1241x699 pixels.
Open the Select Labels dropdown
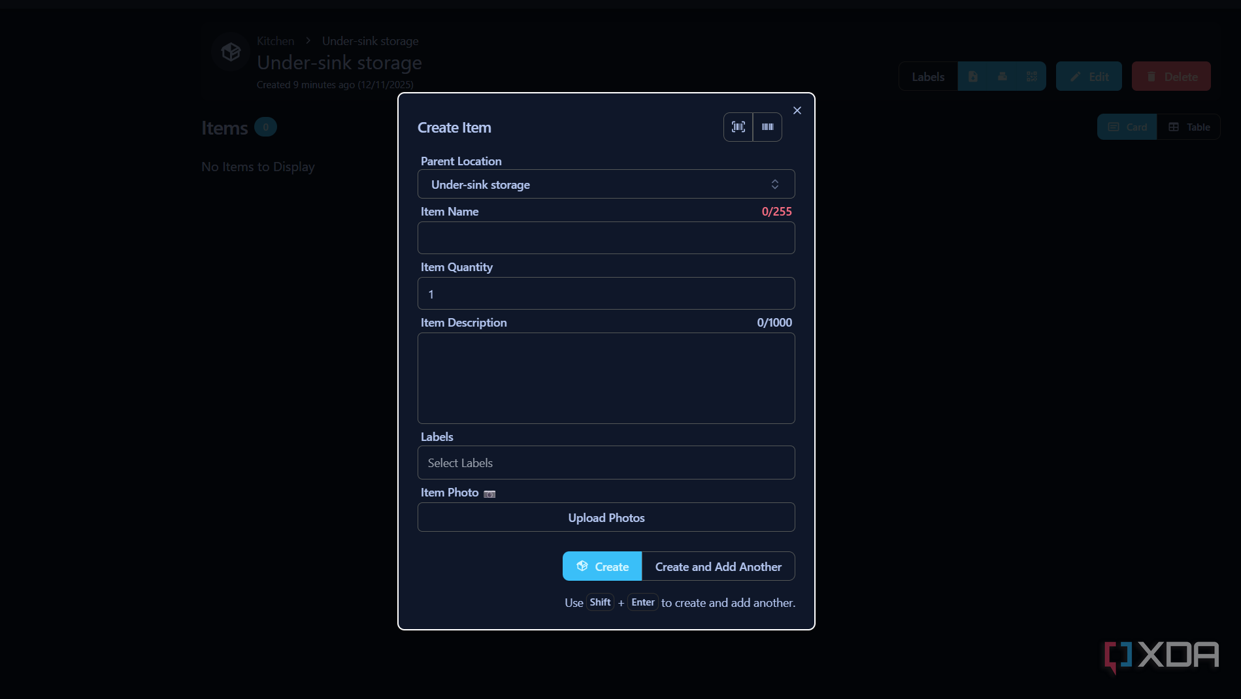(606, 463)
